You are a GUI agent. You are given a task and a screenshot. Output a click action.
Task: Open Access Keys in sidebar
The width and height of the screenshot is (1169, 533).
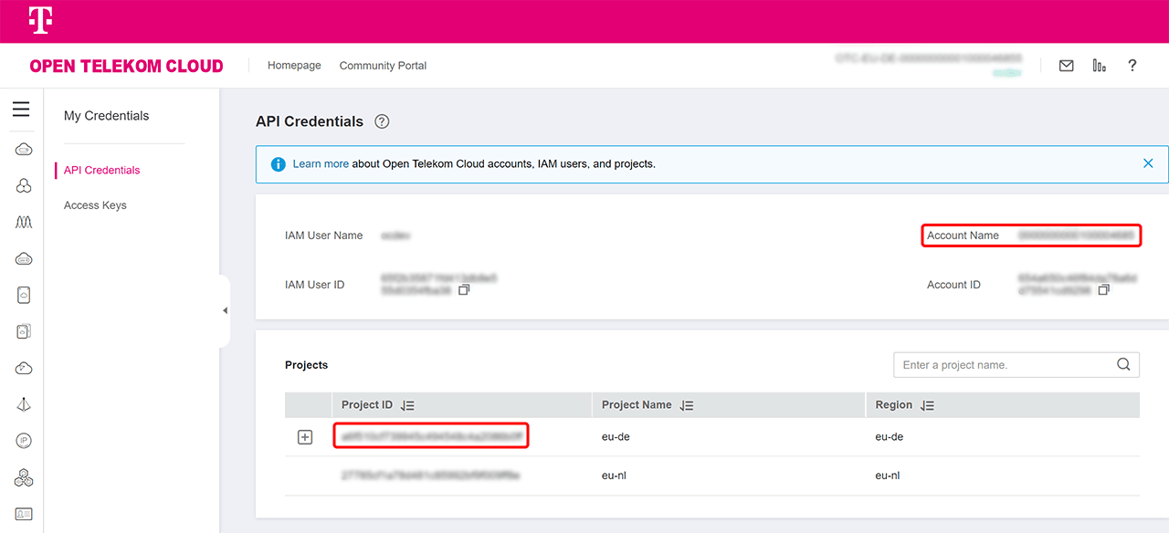point(95,205)
